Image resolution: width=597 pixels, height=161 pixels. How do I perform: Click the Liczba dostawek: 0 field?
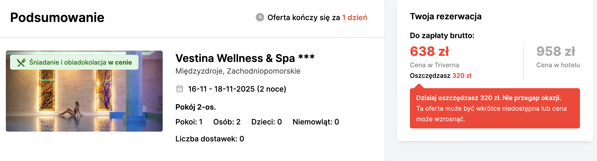pyautogui.click(x=210, y=139)
